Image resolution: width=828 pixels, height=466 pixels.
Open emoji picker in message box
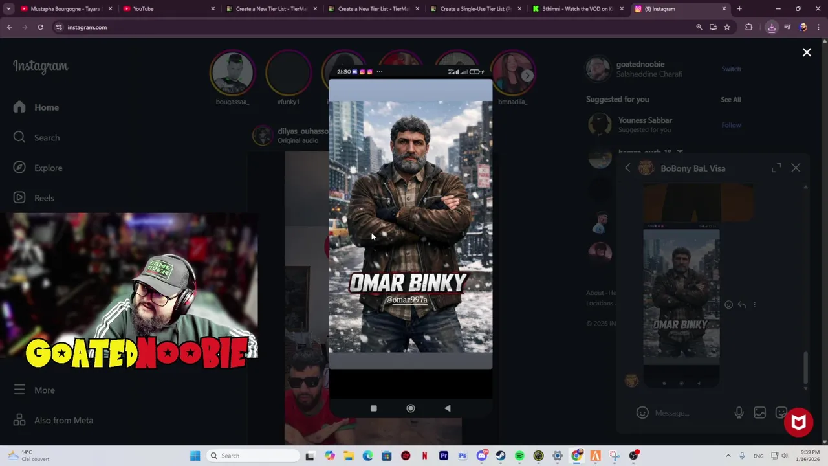tap(642, 413)
